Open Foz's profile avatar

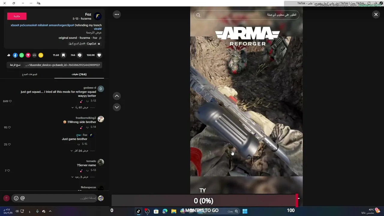[97, 16]
